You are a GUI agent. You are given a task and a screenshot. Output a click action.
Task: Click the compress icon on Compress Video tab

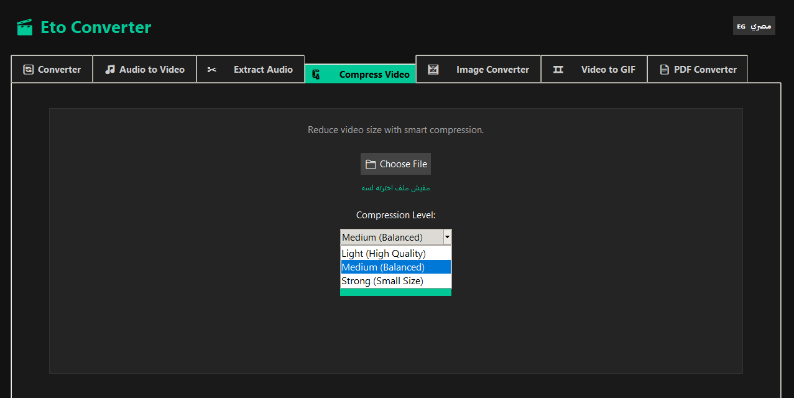point(316,75)
